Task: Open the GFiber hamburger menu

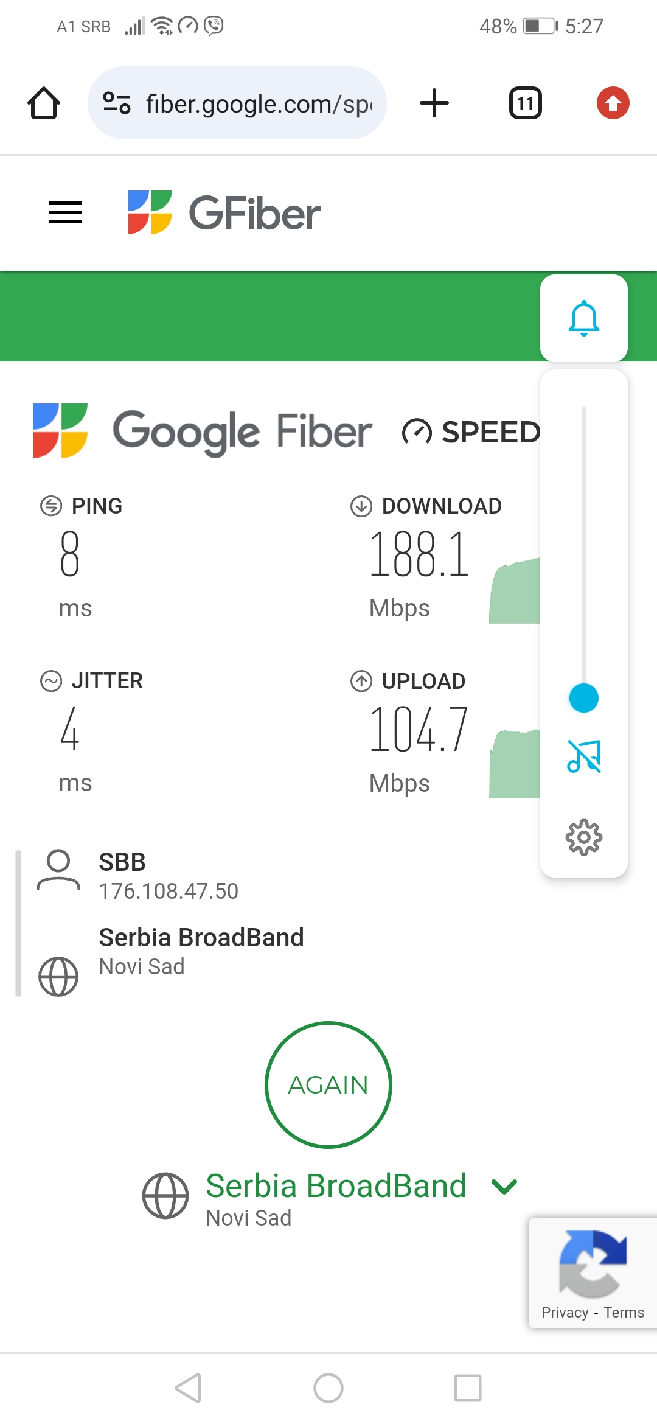Action: [x=66, y=212]
